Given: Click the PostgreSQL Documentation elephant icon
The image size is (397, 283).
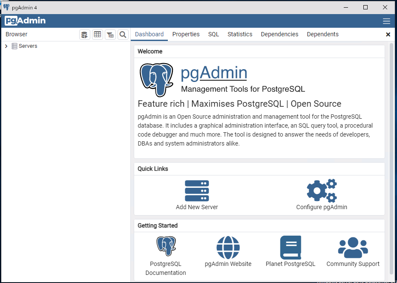Looking at the screenshot, I should point(166,246).
